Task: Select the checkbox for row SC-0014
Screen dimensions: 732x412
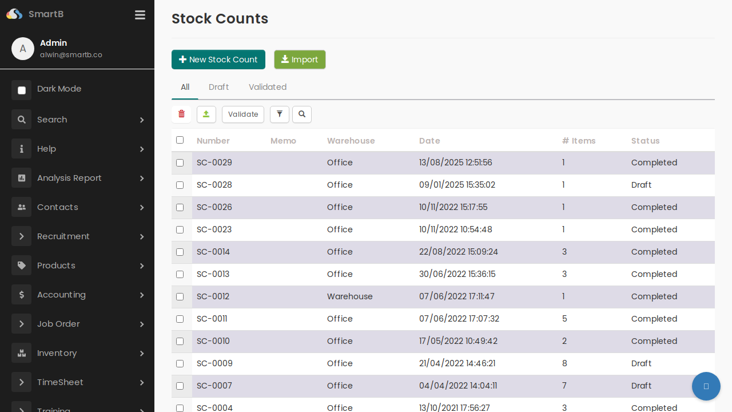Action: tap(180, 252)
